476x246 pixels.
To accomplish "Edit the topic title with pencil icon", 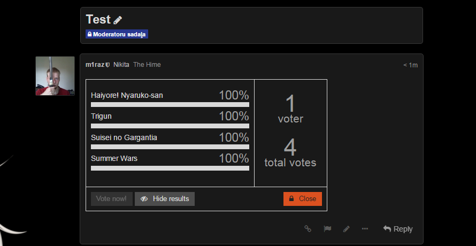I will [118, 20].
